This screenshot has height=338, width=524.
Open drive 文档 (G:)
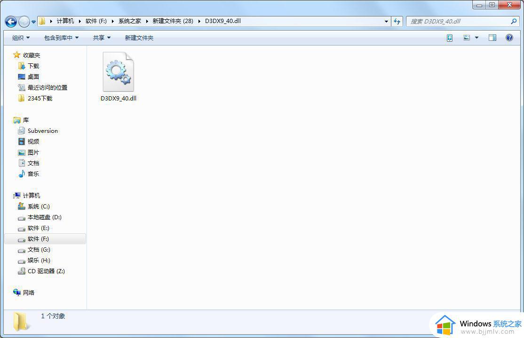click(x=39, y=250)
